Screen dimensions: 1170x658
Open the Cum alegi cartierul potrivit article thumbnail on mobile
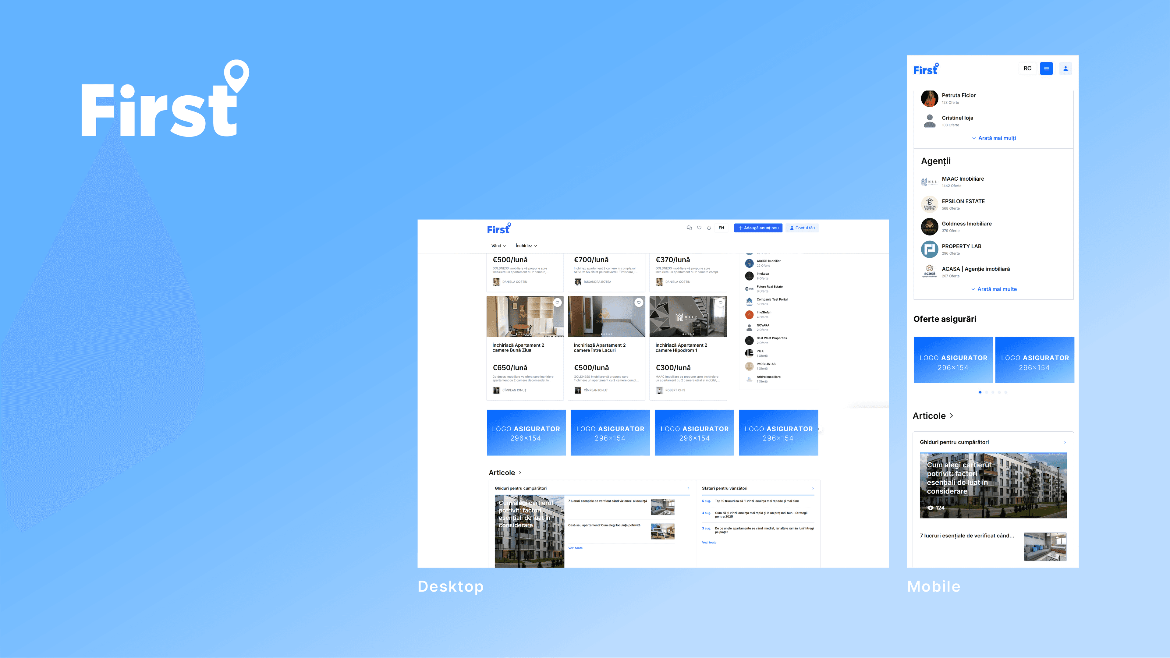[x=993, y=486]
